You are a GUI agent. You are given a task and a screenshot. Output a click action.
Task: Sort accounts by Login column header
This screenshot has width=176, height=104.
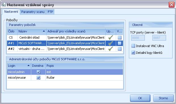coord(19,66)
